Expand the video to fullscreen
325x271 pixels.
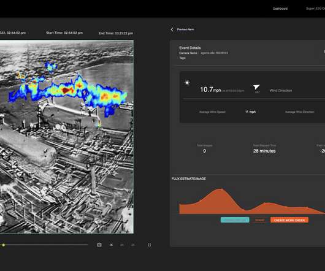coord(149,245)
